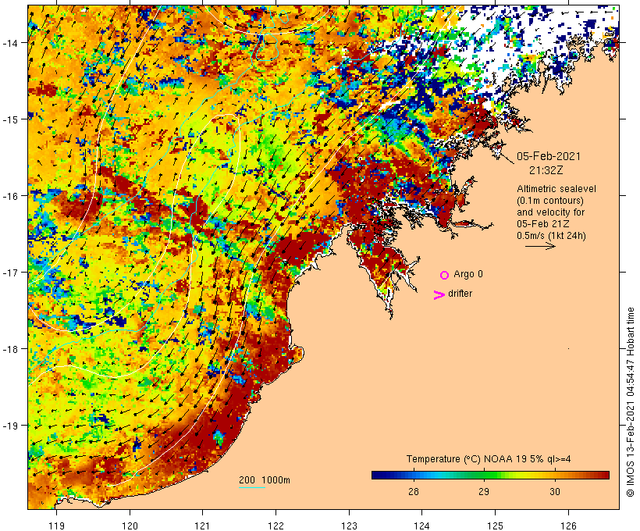Click the Altimetric sealevel legend text
640x531 pixels.
[556, 189]
